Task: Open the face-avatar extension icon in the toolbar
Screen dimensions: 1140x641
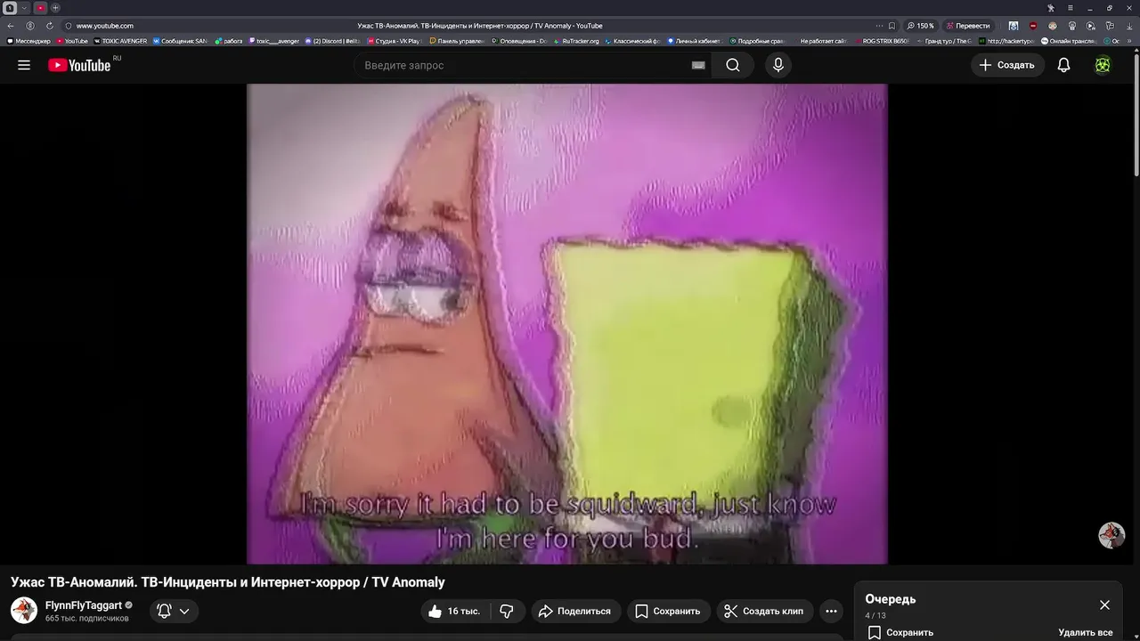Action: [x=1052, y=26]
